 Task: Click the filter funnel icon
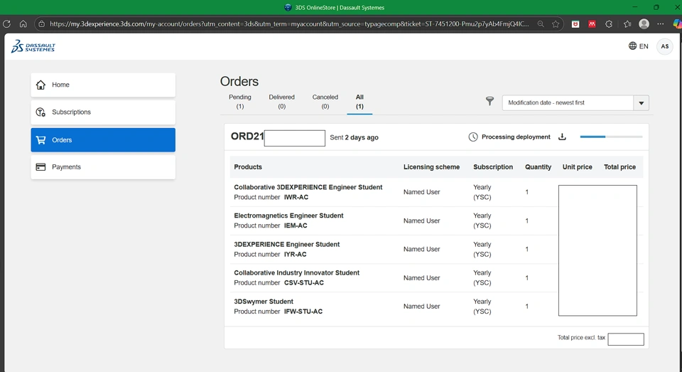point(489,102)
